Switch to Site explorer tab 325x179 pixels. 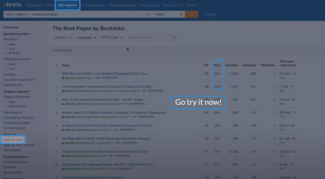[67, 5]
